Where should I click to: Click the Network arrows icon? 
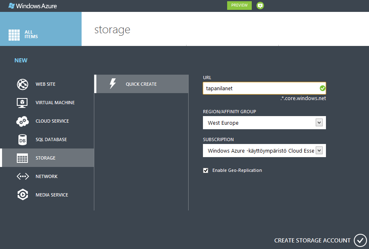[x=23, y=176]
